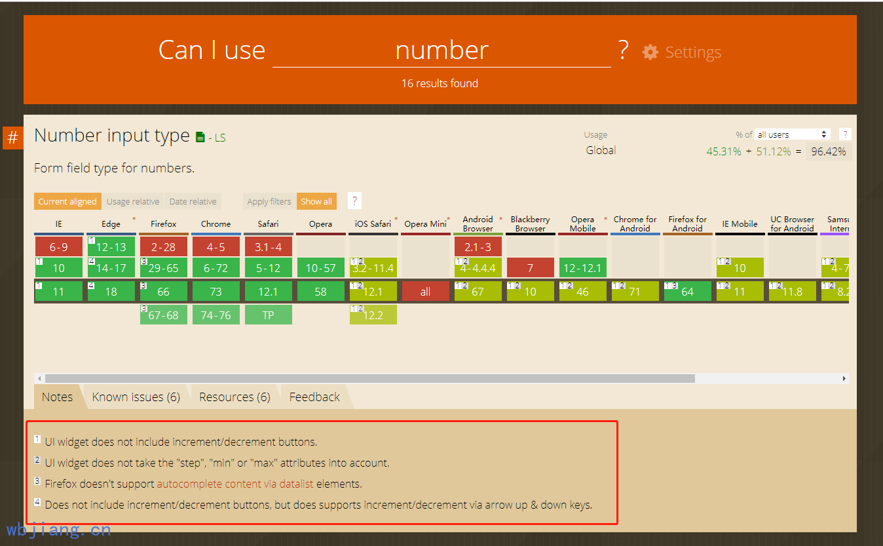883x546 pixels.
Task: Select the Current aligned view toggle
Action: [x=67, y=202]
